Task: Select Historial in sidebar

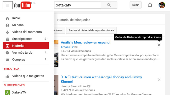Action: 26,46
